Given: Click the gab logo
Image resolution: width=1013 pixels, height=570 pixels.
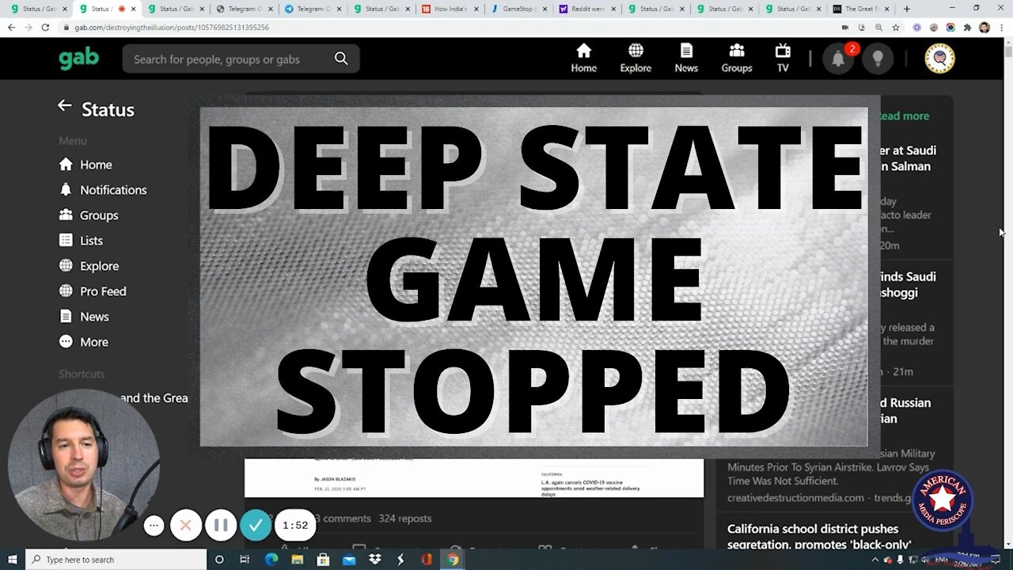Looking at the screenshot, I should point(79,59).
